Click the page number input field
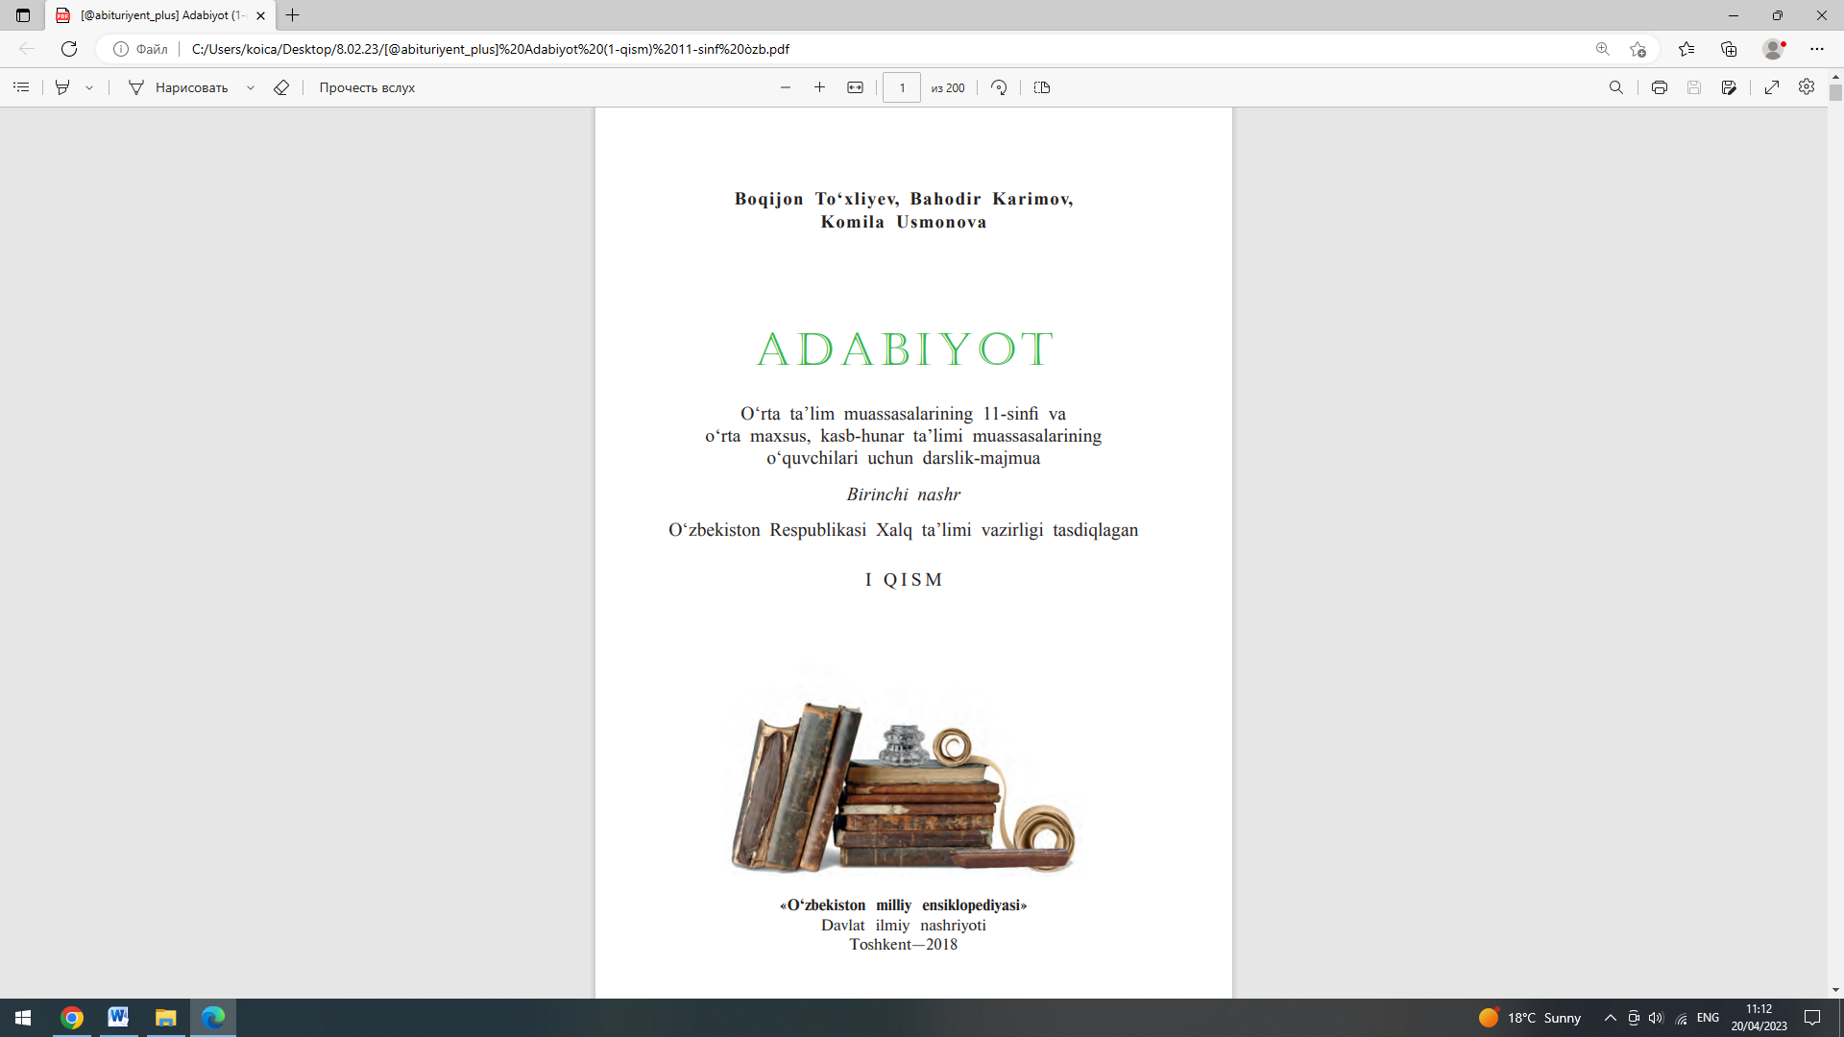The image size is (1844, 1037). pos(901,87)
